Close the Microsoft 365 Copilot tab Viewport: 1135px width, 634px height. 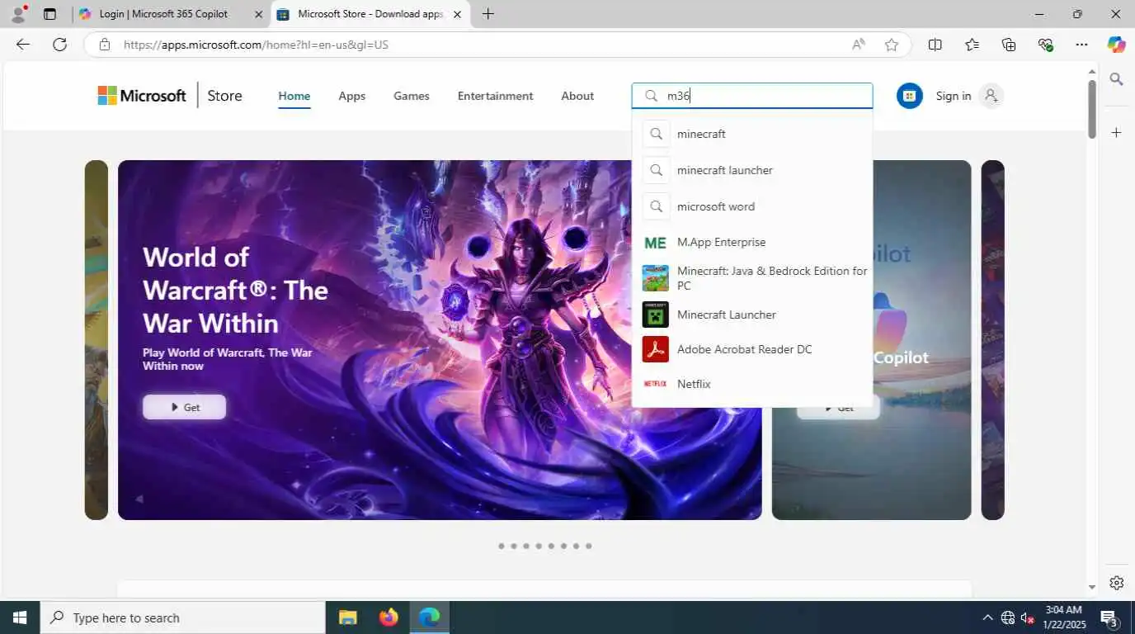(x=258, y=14)
